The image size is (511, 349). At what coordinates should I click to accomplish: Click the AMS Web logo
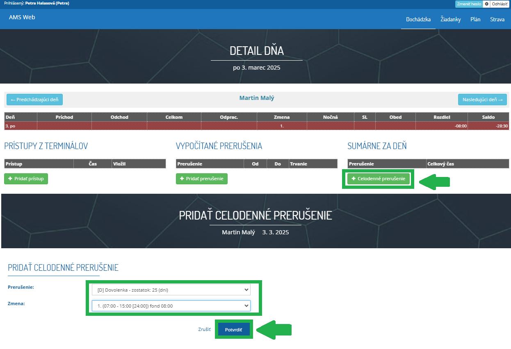click(x=22, y=17)
